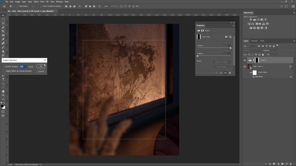Add a Vibrance adjustment
The height and width of the screenshot is (166, 296).
coord(265,19)
